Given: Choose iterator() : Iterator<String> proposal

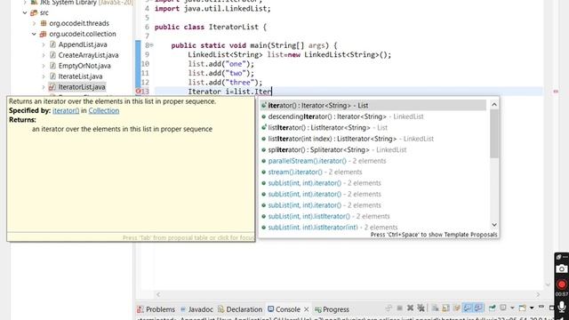Looking at the screenshot, I should coord(373,105).
